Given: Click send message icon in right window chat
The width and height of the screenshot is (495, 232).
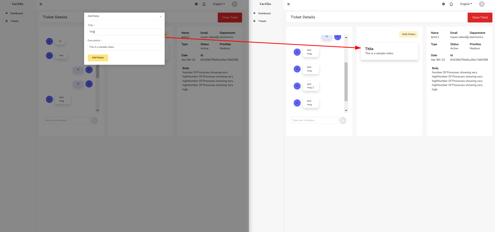Looking at the screenshot, I should pyautogui.click(x=343, y=121).
